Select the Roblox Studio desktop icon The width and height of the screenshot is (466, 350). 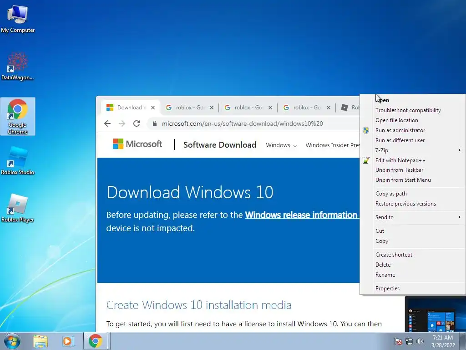tap(18, 161)
